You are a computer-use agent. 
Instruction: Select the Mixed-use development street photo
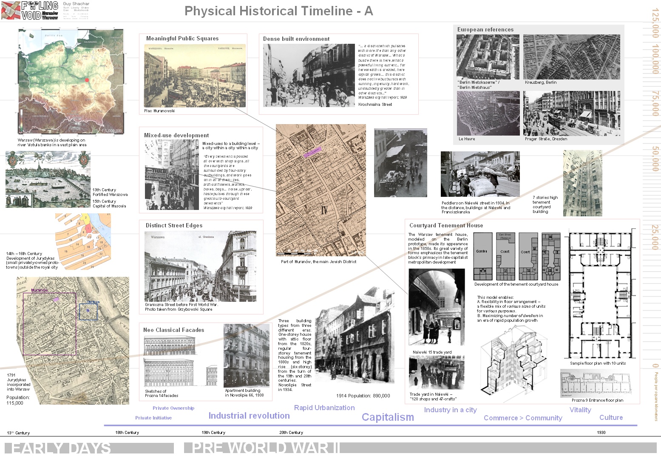point(172,175)
